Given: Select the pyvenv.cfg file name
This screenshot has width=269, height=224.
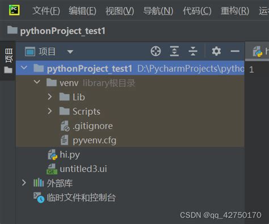Looking at the screenshot, I should [x=95, y=141].
